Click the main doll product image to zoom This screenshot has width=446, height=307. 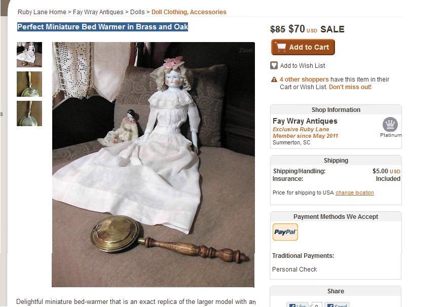click(153, 164)
